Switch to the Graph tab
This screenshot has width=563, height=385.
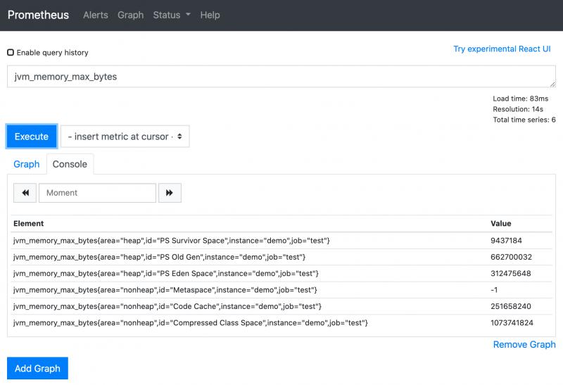click(27, 164)
